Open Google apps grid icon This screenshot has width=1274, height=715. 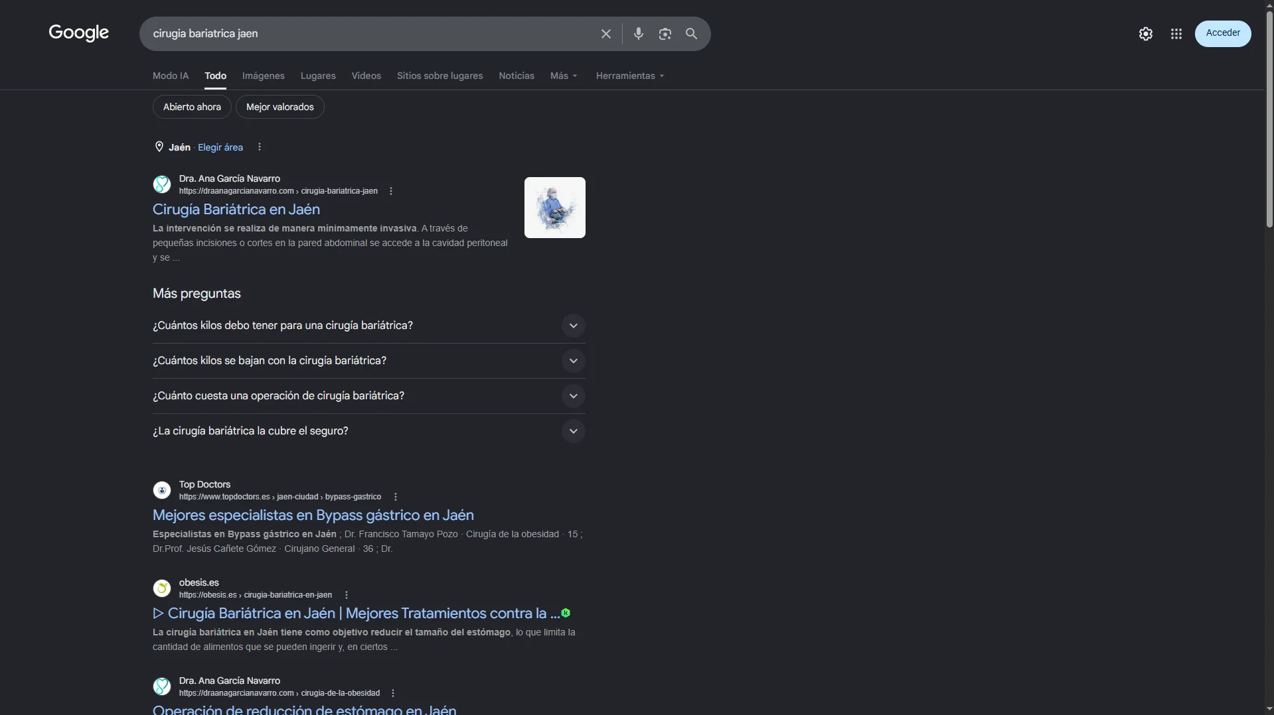coord(1176,34)
